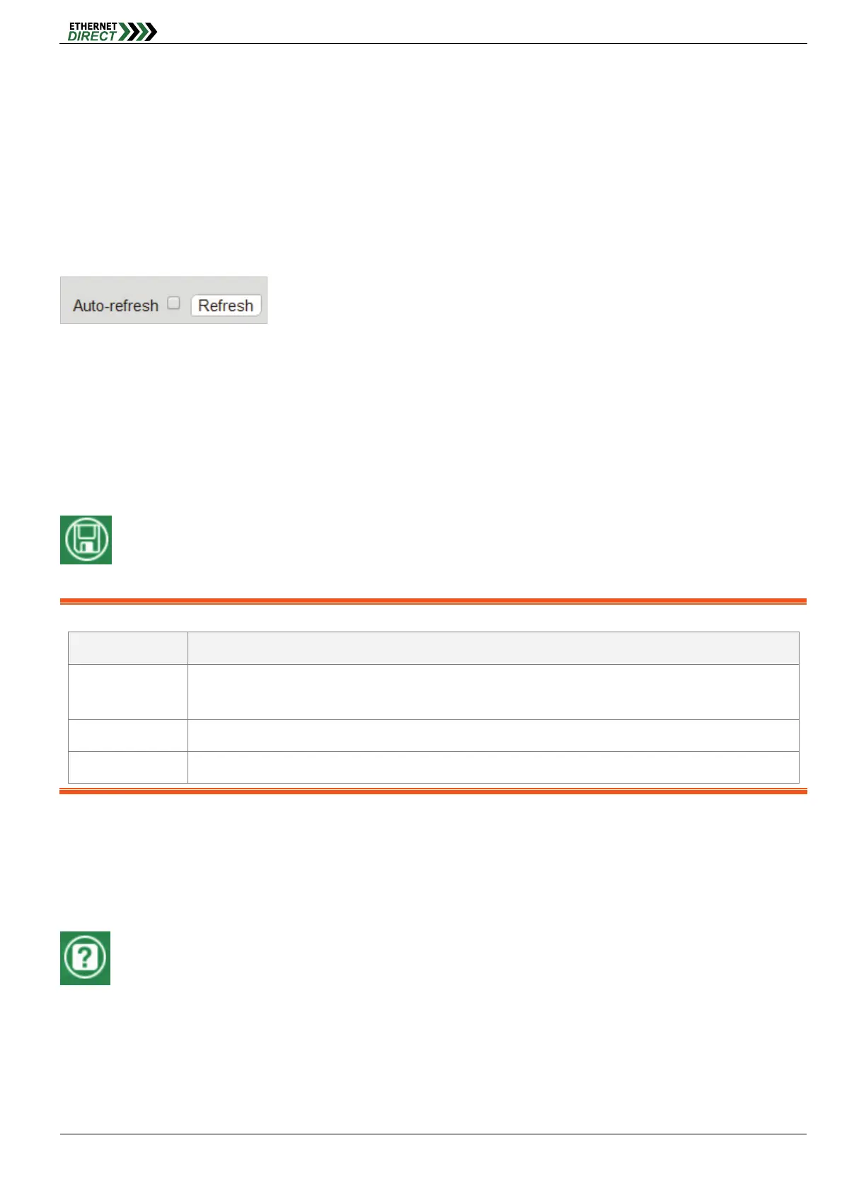Enable the Auto-refresh checkbox

[x=173, y=303]
